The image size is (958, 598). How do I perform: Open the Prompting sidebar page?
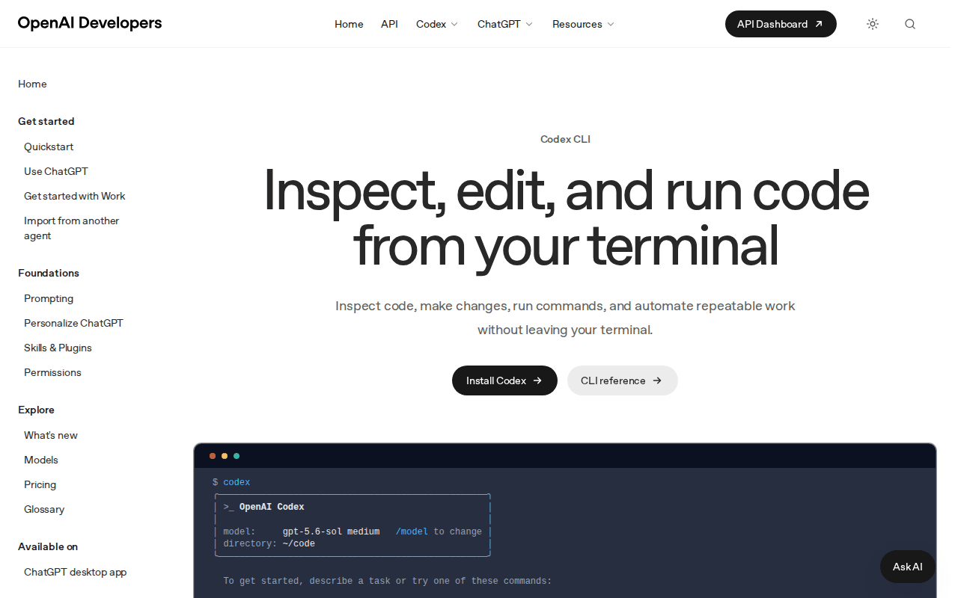point(49,298)
